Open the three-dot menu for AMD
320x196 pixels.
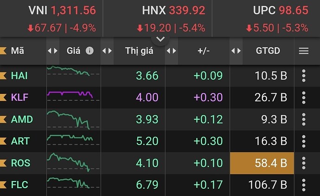point(304,119)
